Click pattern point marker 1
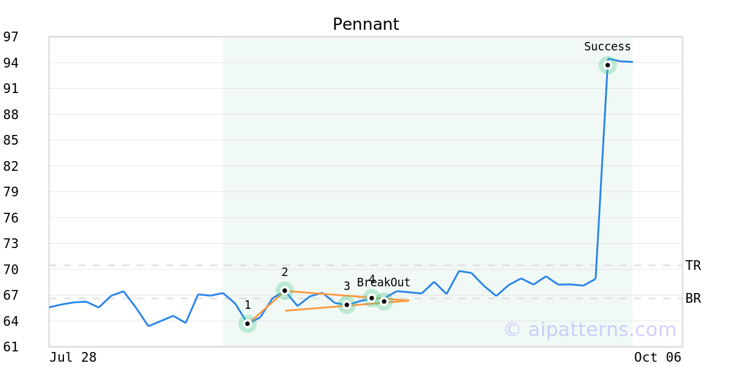This screenshot has height=383, width=731. 247,323
